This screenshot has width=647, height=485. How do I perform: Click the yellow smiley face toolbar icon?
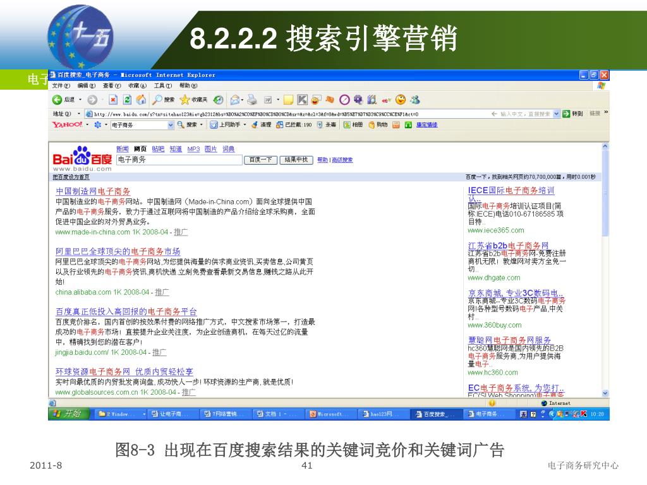(400, 99)
